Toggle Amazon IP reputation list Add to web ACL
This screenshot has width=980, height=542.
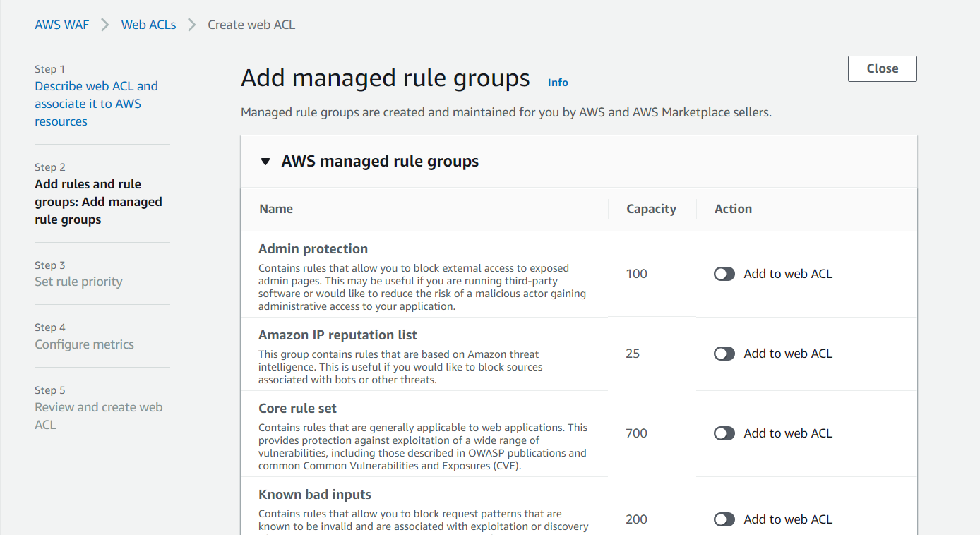(x=724, y=354)
